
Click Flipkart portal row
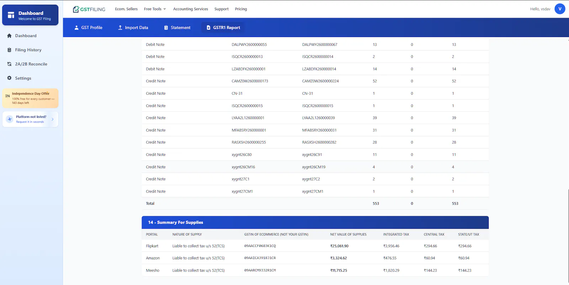coord(315,246)
